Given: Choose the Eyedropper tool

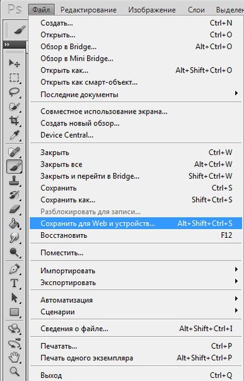Looking at the screenshot, I should [x=15, y=135].
